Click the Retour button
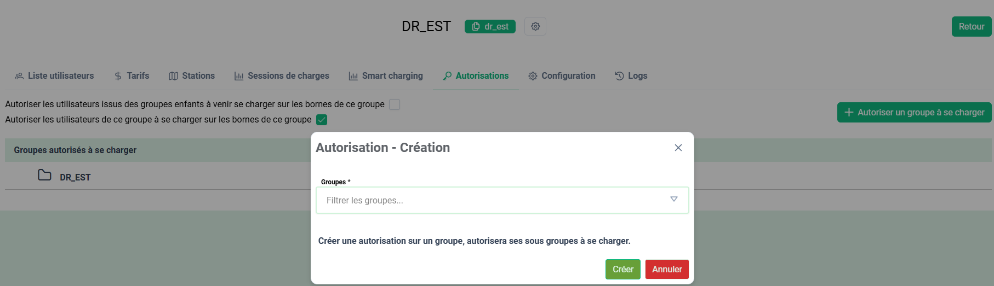994x286 pixels. [x=971, y=26]
